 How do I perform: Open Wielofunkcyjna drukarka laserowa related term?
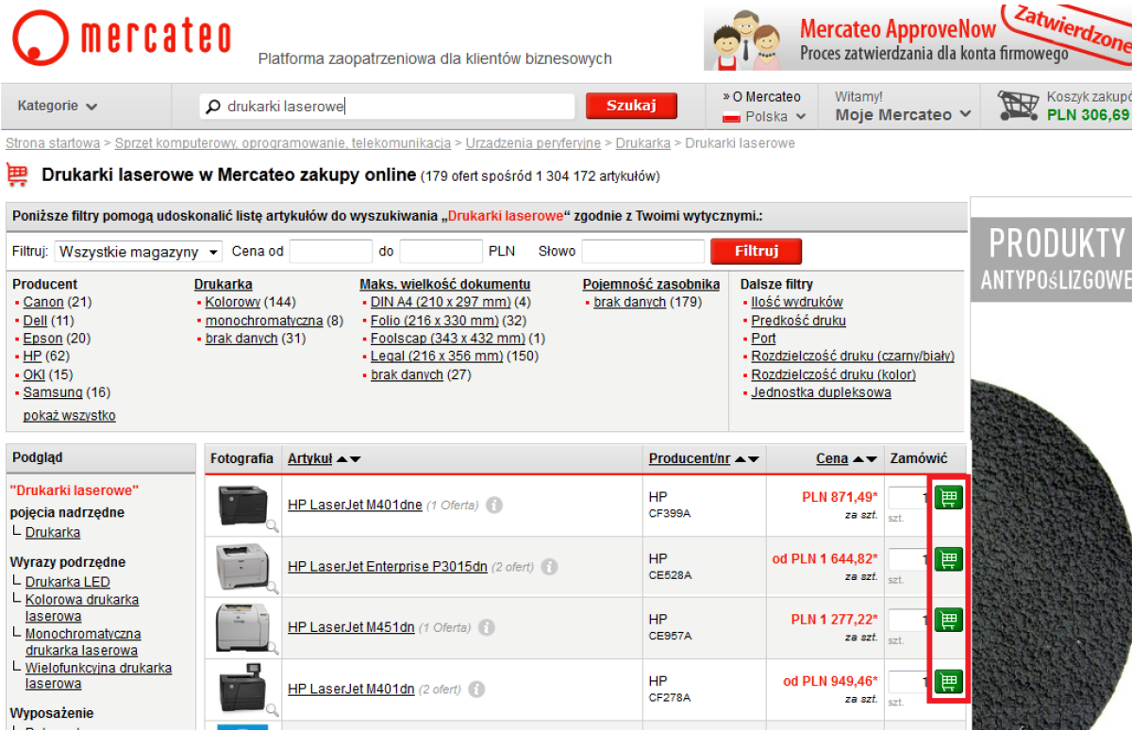pyautogui.click(x=98, y=675)
